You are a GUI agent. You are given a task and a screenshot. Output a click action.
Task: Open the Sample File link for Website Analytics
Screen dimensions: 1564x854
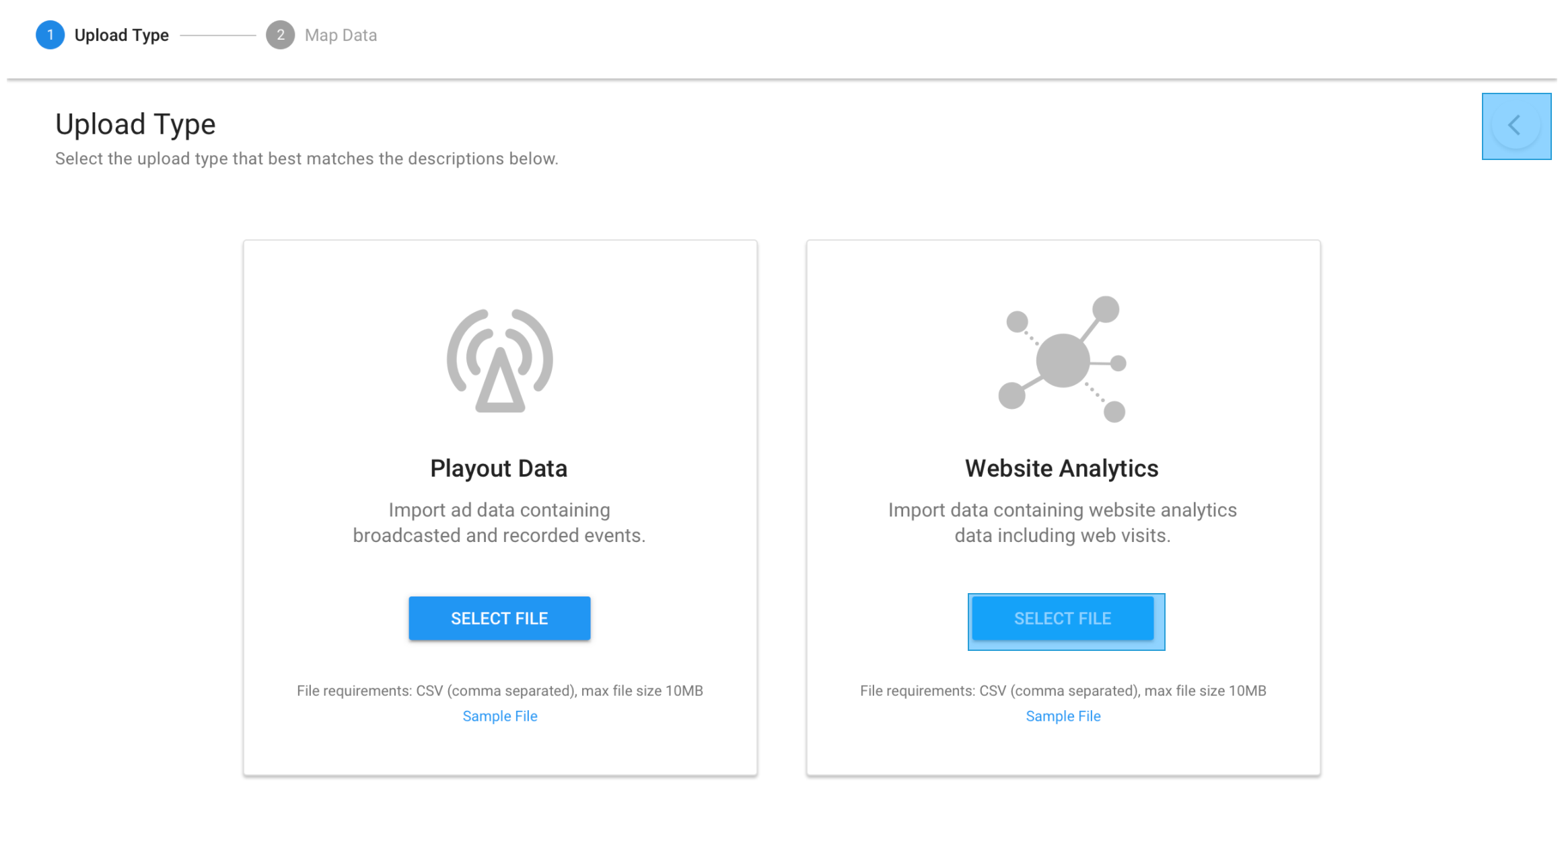pyautogui.click(x=1063, y=716)
